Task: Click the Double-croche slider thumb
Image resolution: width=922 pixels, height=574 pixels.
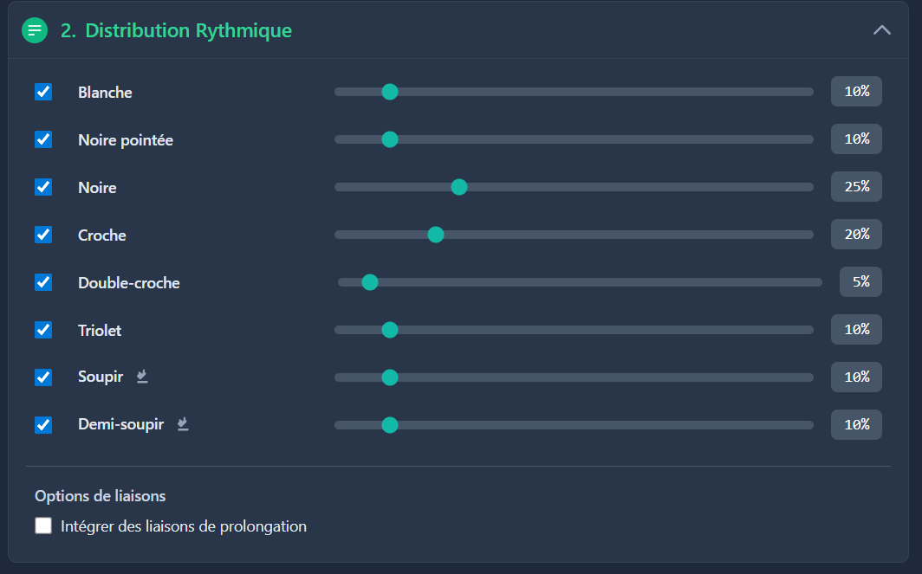Action: (370, 282)
